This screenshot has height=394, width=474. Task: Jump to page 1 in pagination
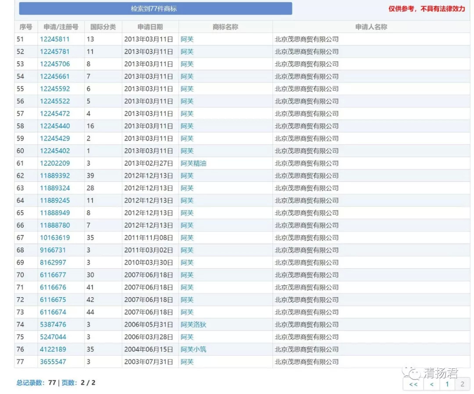click(447, 384)
